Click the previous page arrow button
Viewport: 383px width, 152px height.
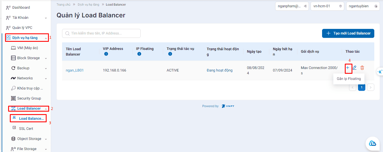pyautogui.click(x=353, y=87)
